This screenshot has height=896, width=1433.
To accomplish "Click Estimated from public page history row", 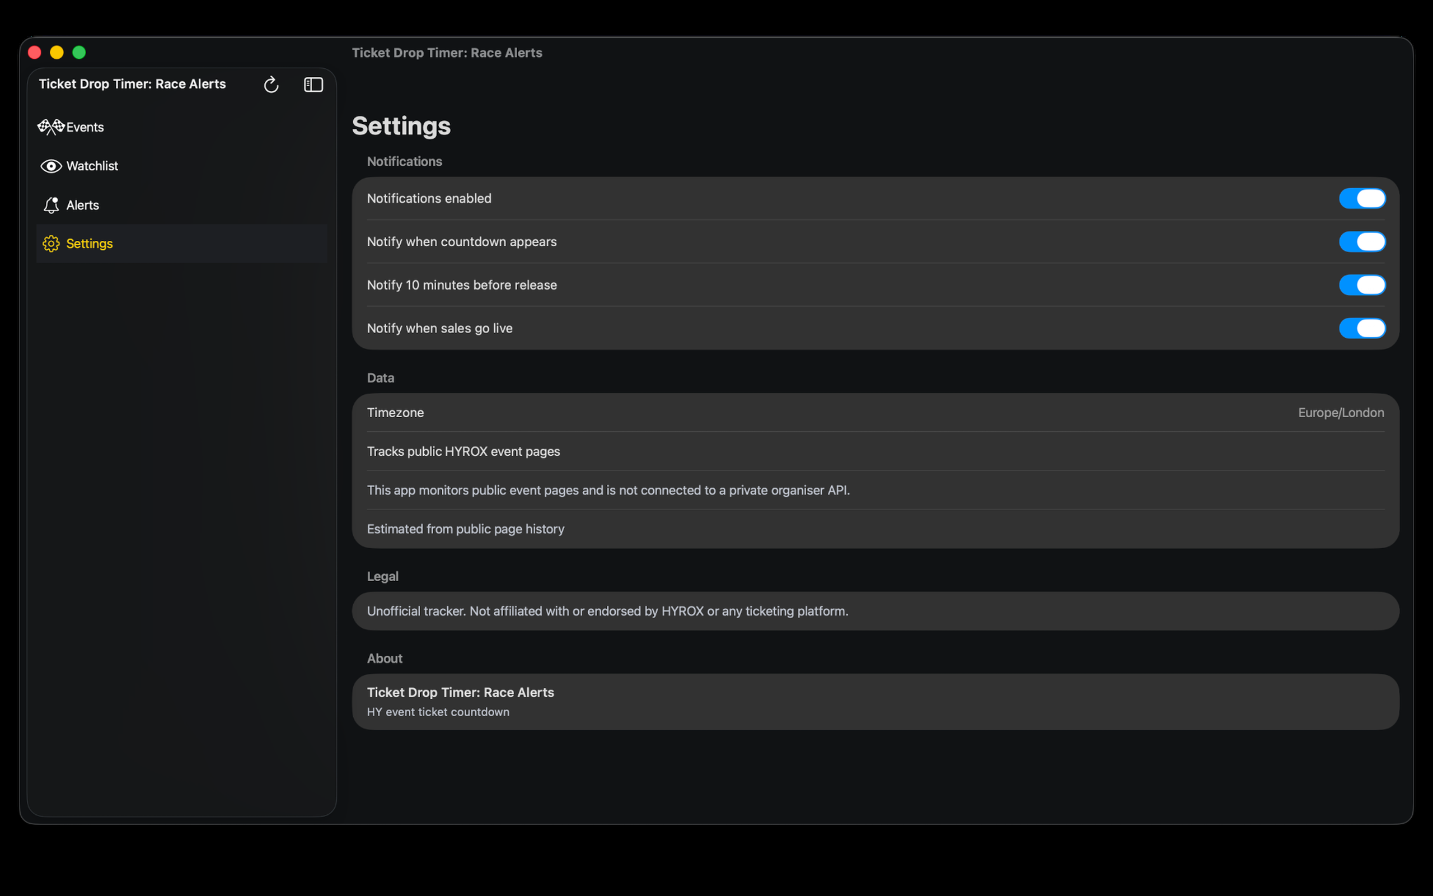I will pos(875,529).
